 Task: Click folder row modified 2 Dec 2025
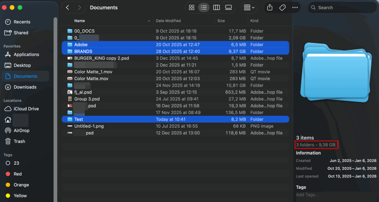point(175,65)
